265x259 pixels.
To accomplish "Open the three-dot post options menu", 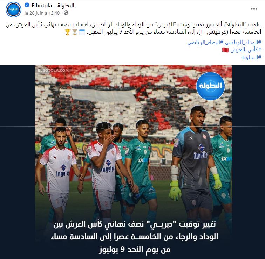I will tap(254, 9).
